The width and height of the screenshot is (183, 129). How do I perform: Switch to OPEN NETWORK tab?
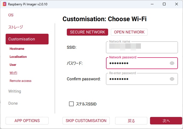[x=129, y=32]
